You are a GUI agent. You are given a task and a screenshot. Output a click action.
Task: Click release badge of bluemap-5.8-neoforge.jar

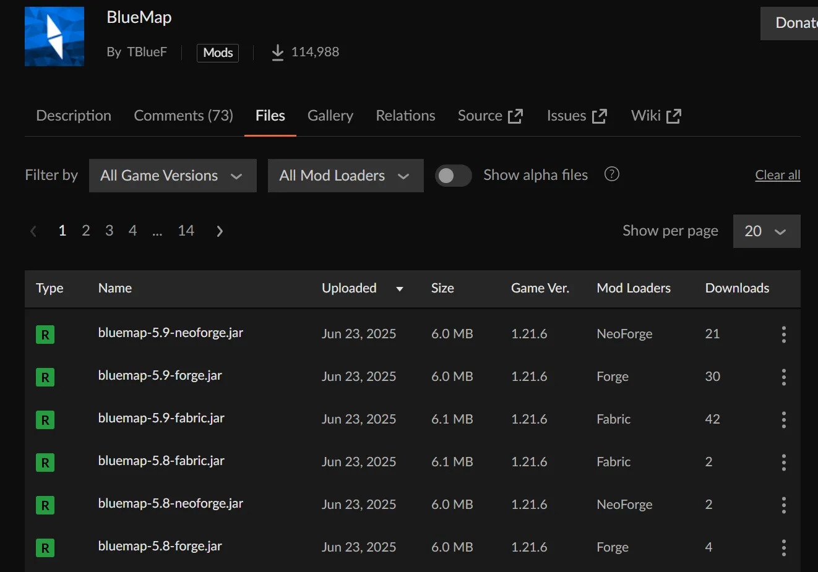[x=45, y=505]
